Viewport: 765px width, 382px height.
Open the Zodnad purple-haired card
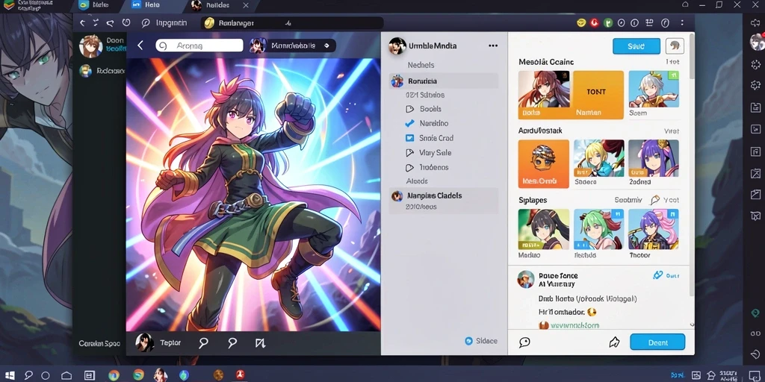(x=654, y=163)
